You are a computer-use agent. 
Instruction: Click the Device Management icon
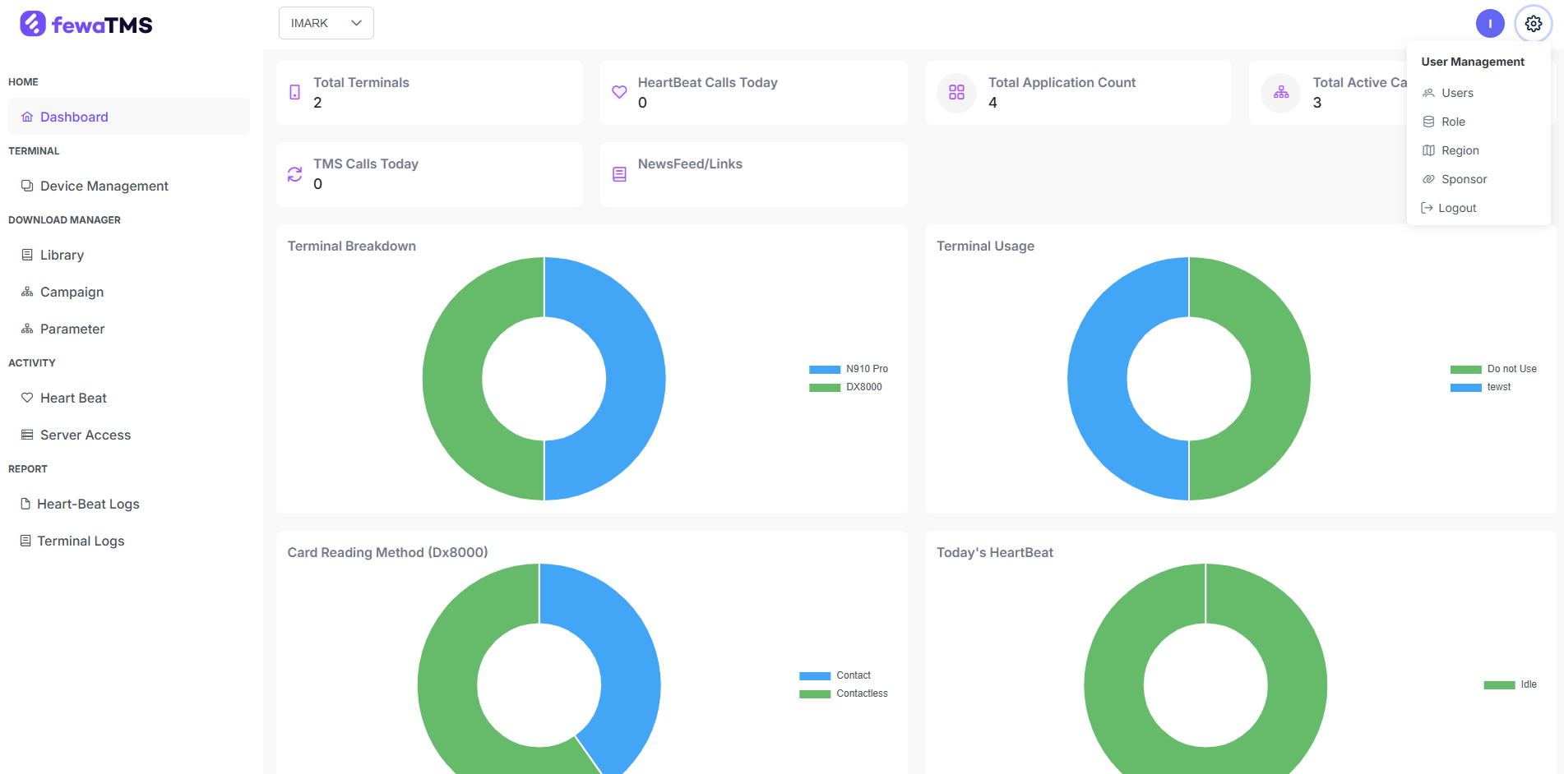click(27, 186)
